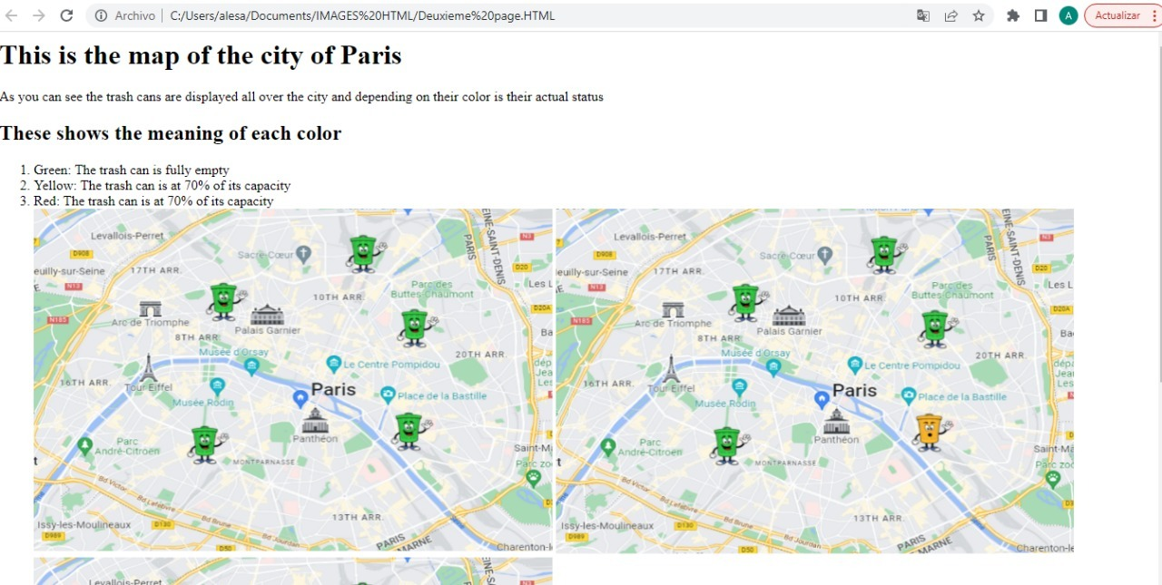The height and width of the screenshot is (585, 1162).
Task: Click the file info icon beside Archivo
Action: [101, 15]
